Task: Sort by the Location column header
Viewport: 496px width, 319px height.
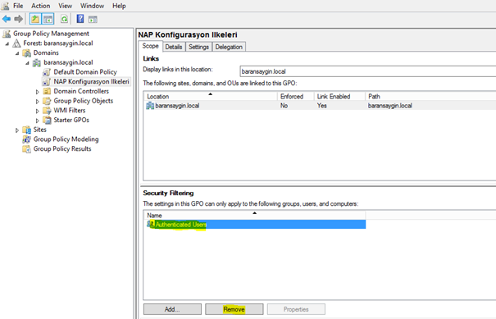Action: pos(211,96)
